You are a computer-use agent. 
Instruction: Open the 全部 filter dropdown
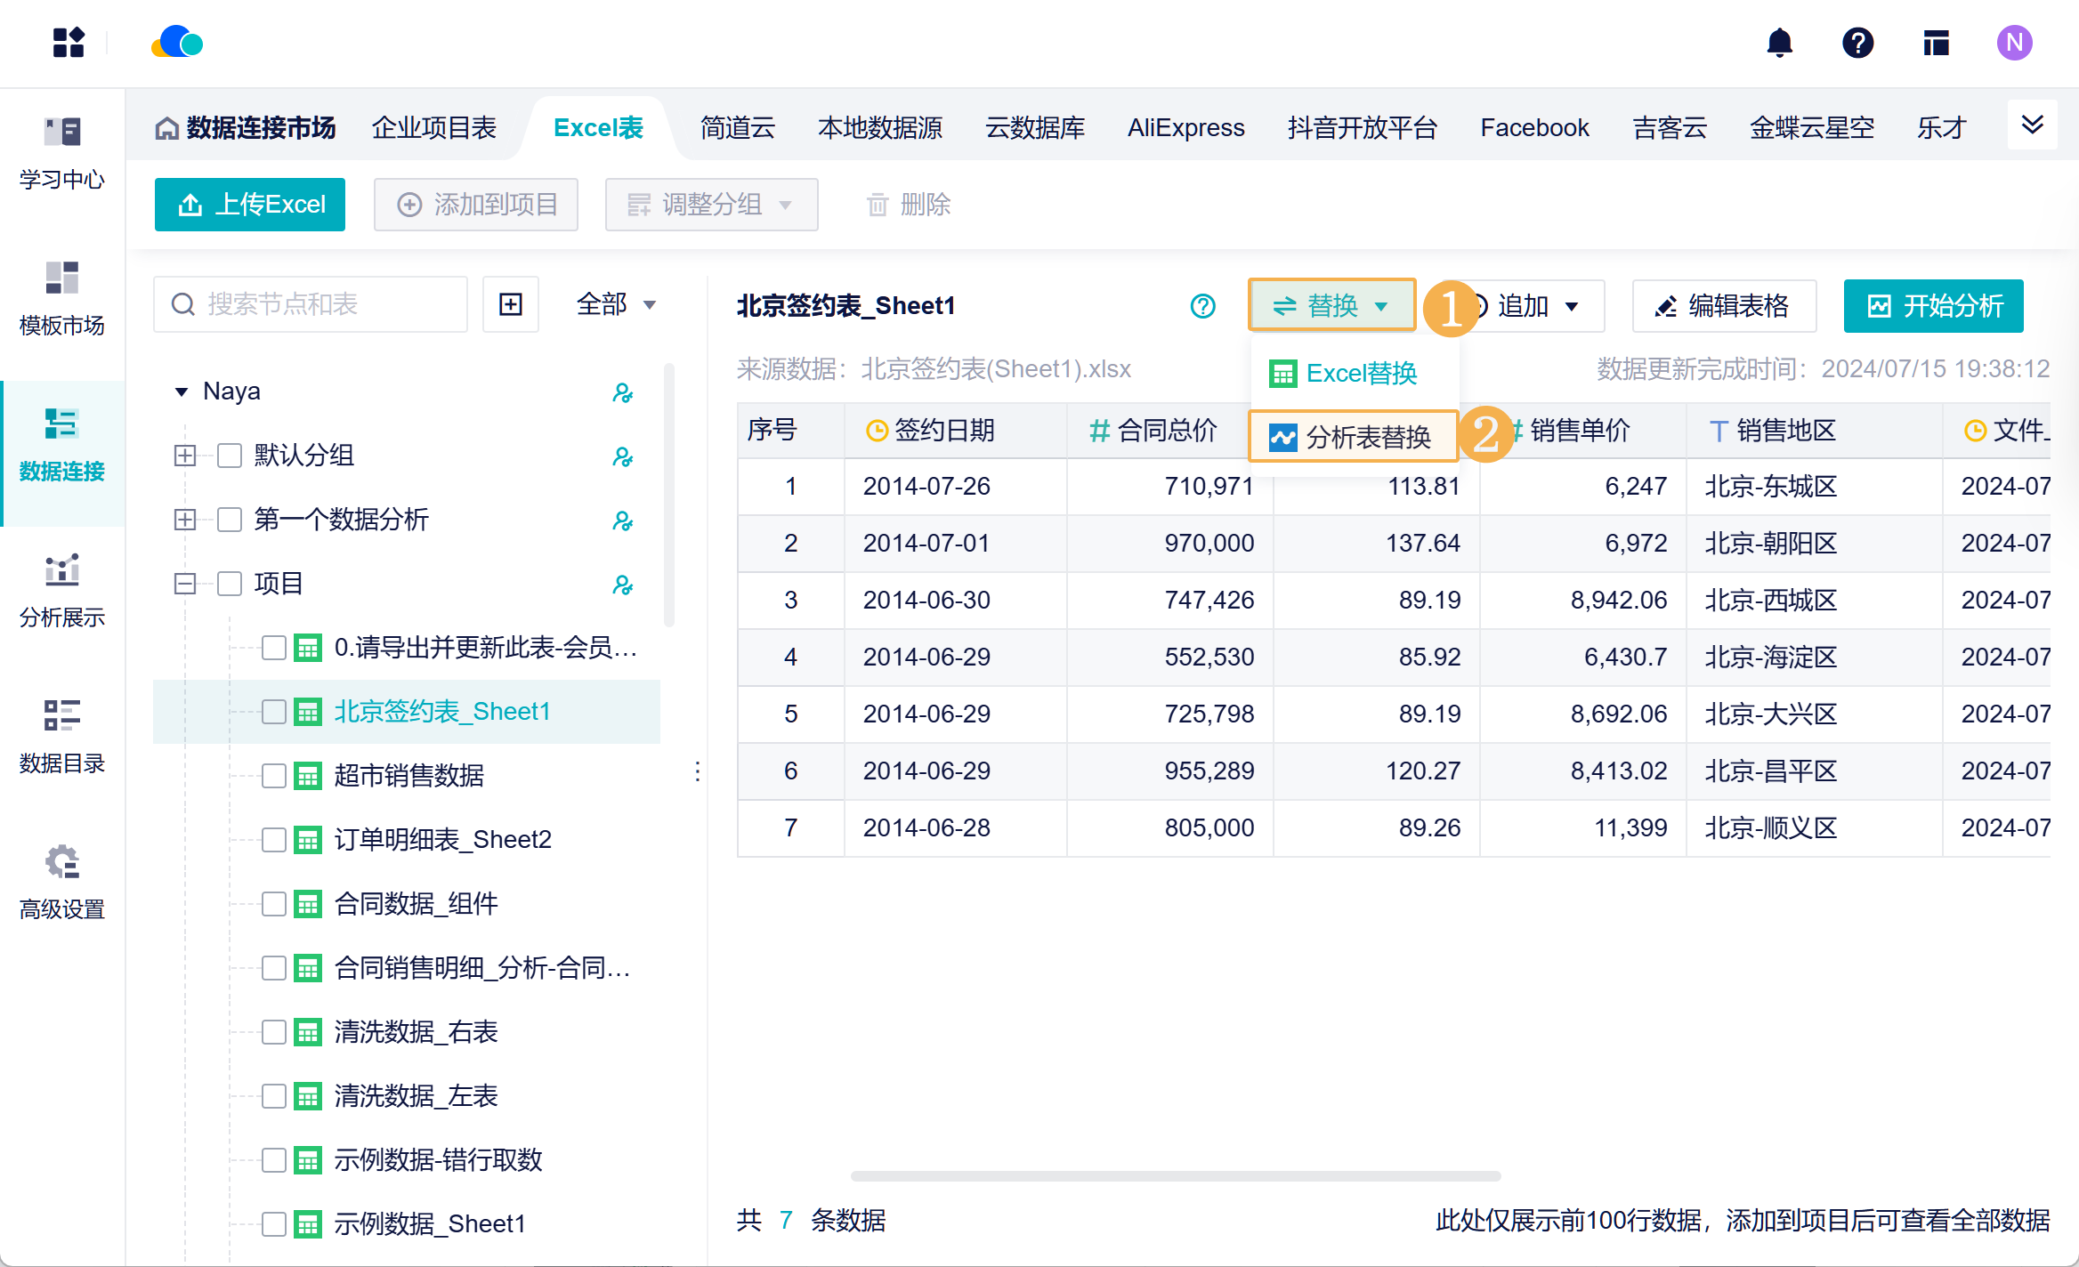616,304
